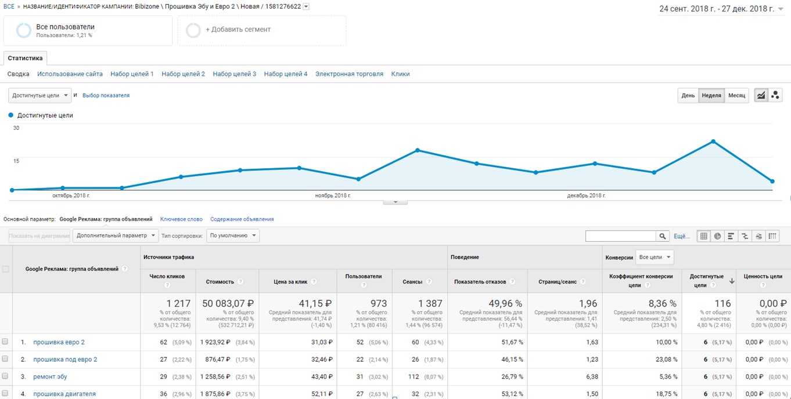Switch to Набор целей 4 tab
Viewport: 791px width, 399px height.
pyautogui.click(x=286, y=74)
